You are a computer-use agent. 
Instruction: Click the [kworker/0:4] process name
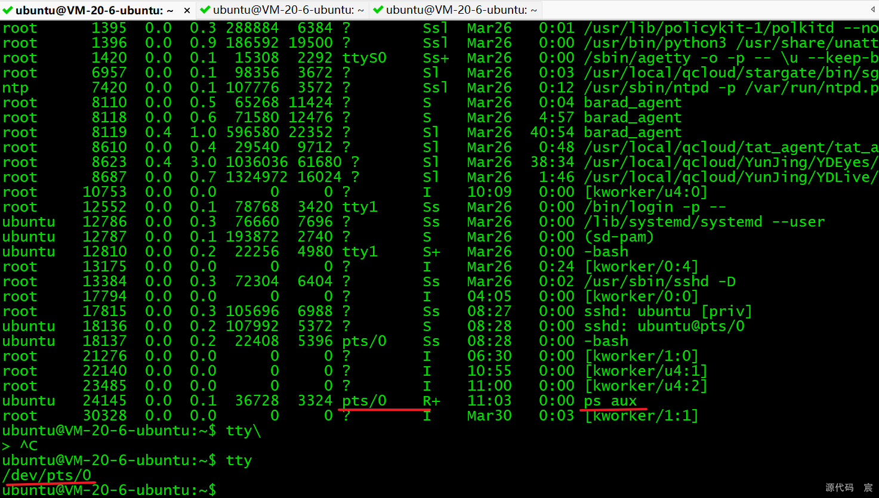coord(641,267)
